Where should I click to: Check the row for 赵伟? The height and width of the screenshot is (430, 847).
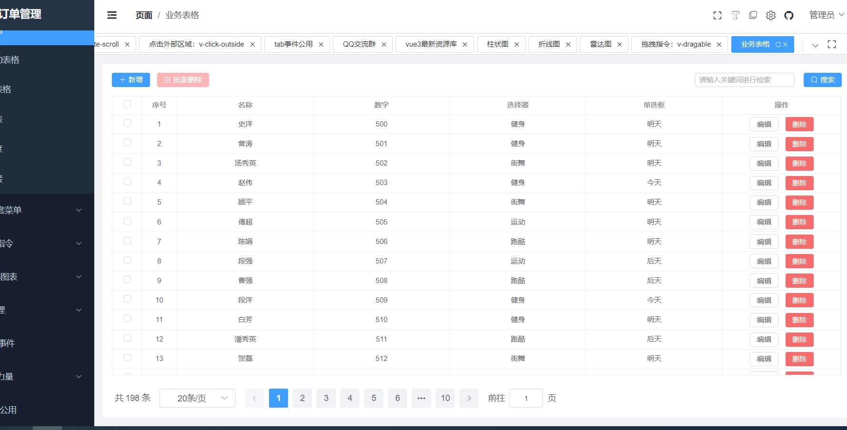tap(127, 181)
